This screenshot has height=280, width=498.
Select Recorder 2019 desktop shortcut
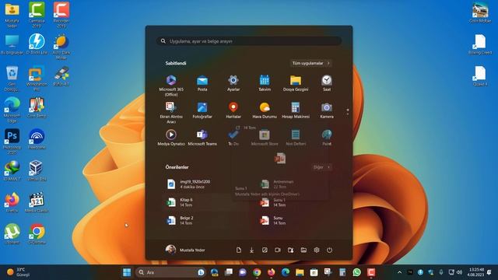pyautogui.click(x=61, y=15)
